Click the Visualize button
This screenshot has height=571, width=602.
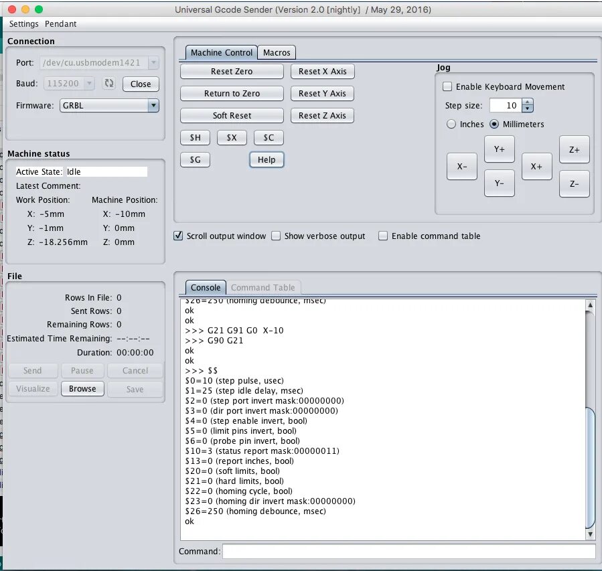pyautogui.click(x=33, y=389)
